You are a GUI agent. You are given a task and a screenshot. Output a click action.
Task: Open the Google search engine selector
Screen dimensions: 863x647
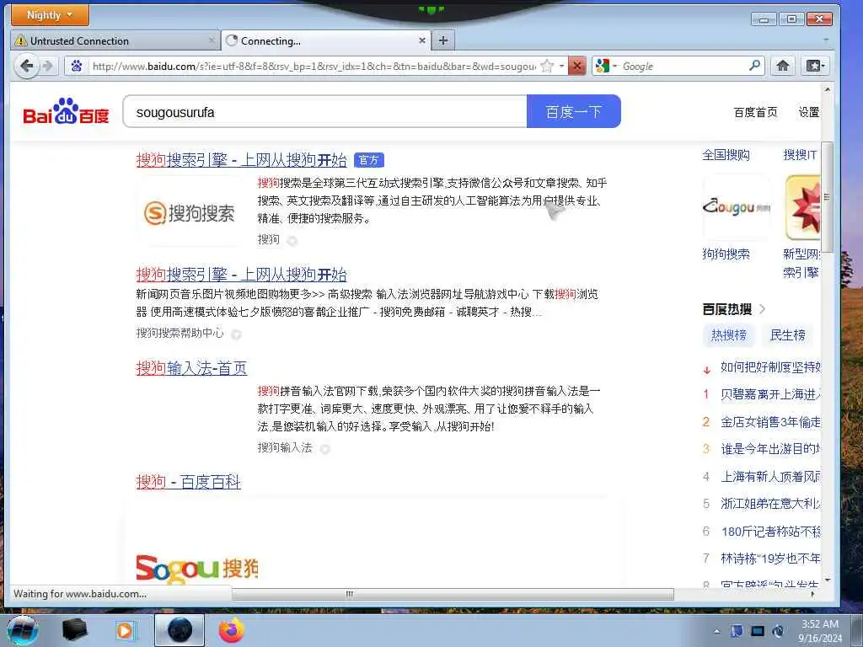606,66
